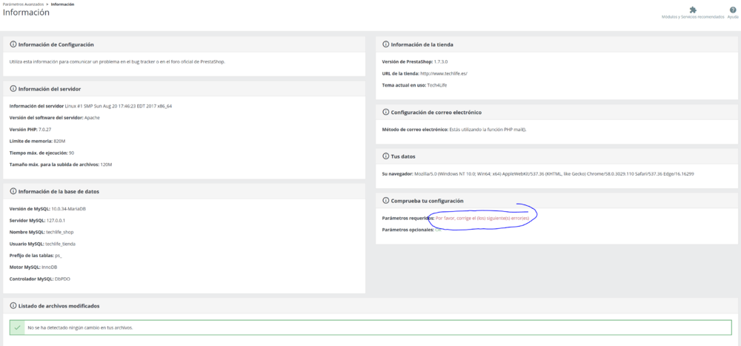The height and width of the screenshot is (346, 741).
Task: Click info icon beside Información de Configuración
Action: click(x=13, y=44)
